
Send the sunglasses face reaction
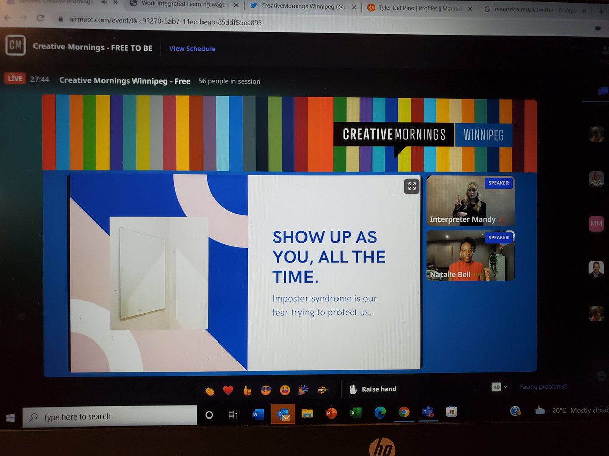tap(266, 390)
